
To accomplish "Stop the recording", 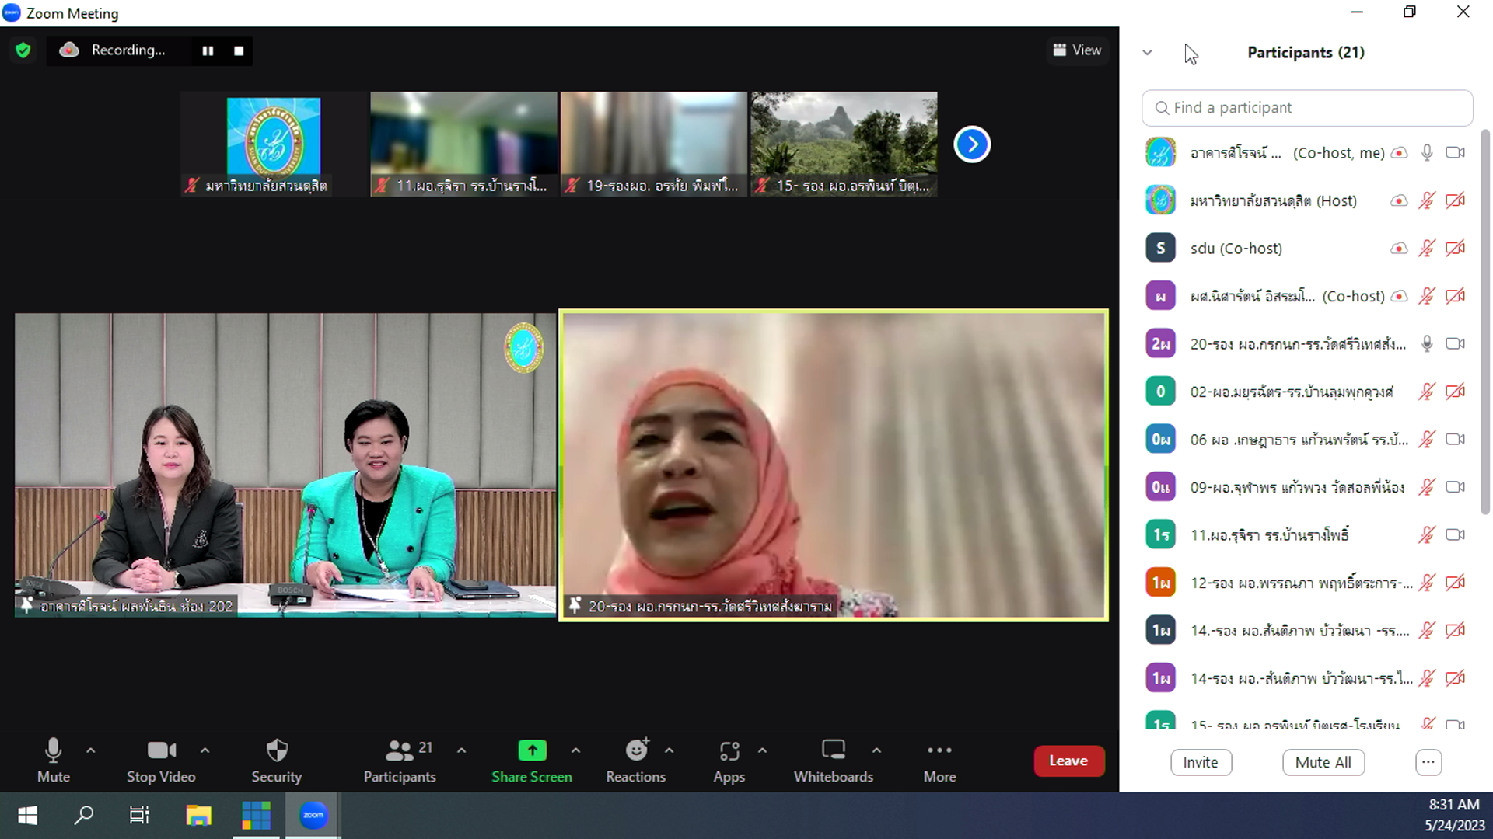I will point(239,50).
